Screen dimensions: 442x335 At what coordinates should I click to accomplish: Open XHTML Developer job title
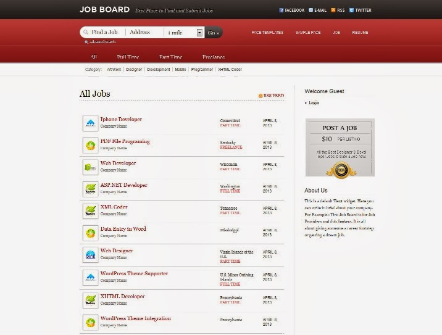[122, 296]
